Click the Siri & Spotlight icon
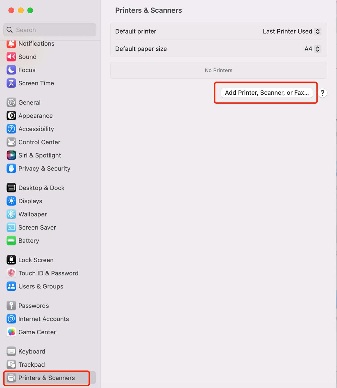Image resolution: width=337 pixels, height=388 pixels. click(x=11, y=156)
